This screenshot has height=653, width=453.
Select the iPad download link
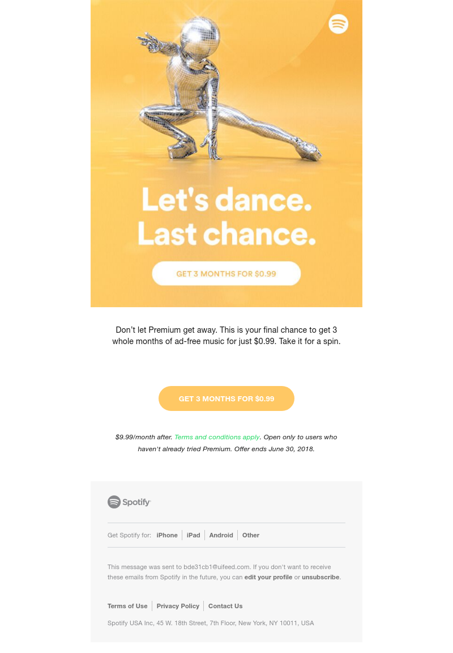coord(194,535)
